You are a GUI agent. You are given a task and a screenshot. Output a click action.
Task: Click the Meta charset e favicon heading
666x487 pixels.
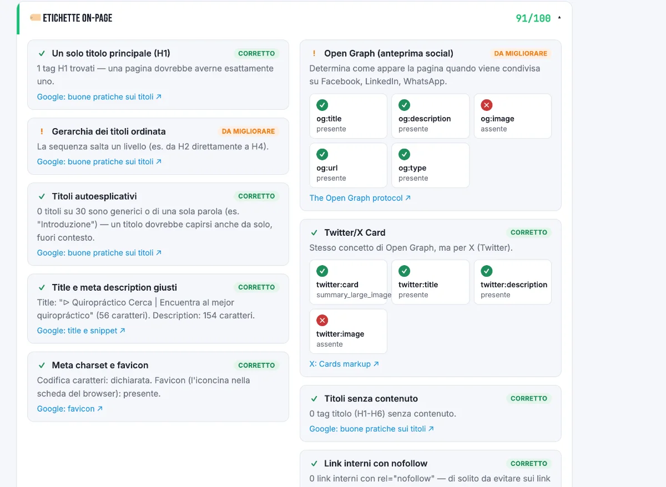tap(100, 366)
